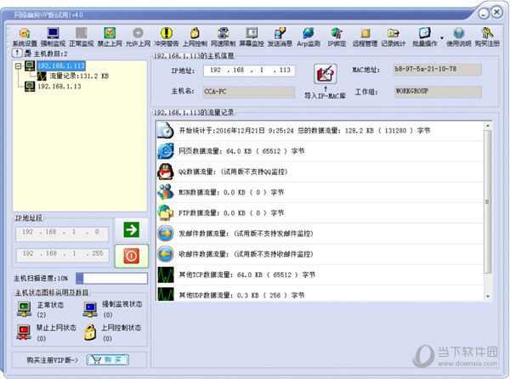Open the 远程管理 remote management tool
This screenshot has height=379, width=510.
tap(365, 37)
